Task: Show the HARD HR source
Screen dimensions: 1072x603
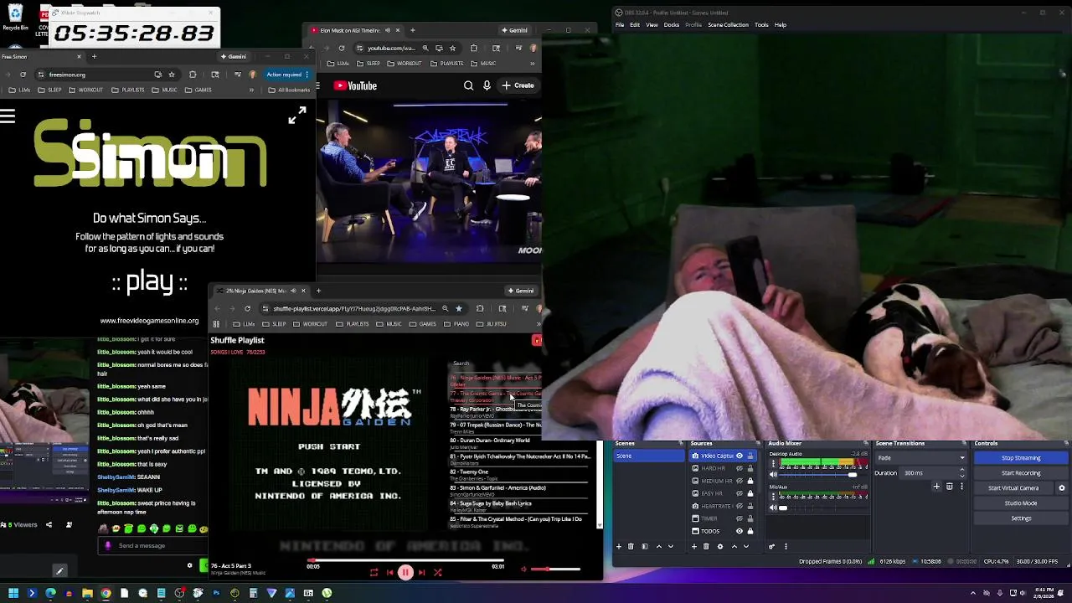Action: pos(740,468)
